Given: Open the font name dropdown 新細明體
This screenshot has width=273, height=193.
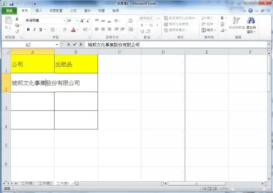Looking at the screenshot, I should [x=64, y=20].
